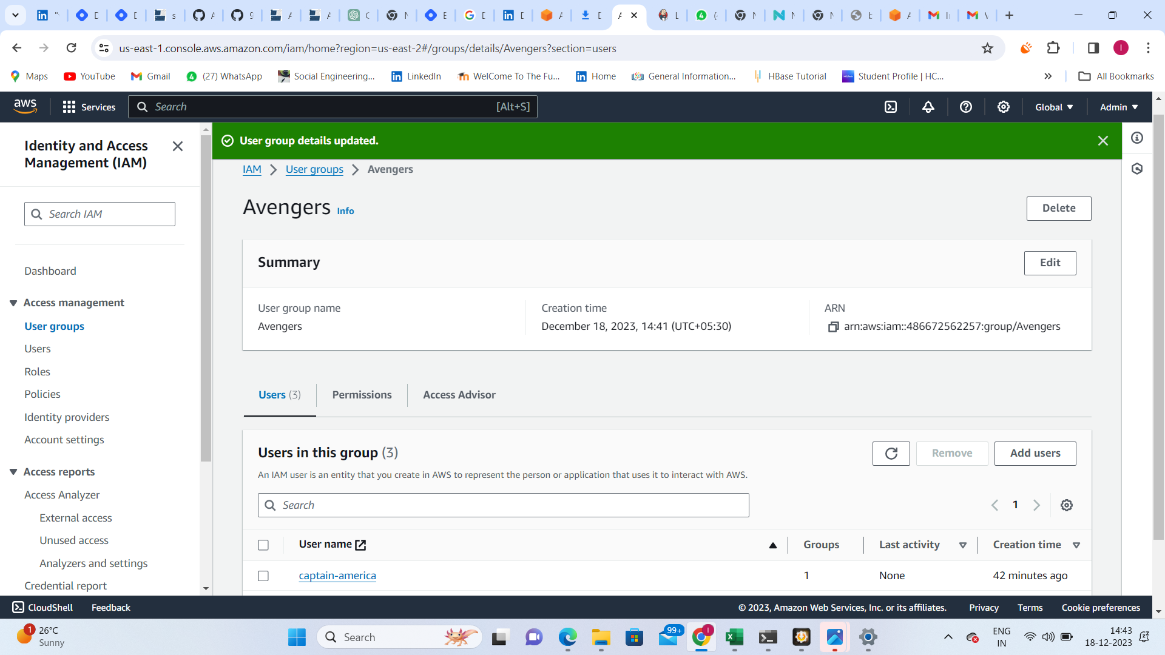Open the Admin account dropdown
This screenshot has height=655, width=1165.
[x=1119, y=107]
